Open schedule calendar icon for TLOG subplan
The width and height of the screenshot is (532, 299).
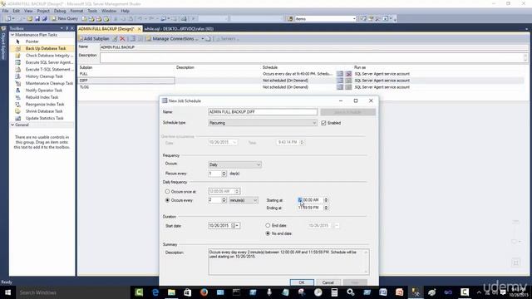pos(340,87)
